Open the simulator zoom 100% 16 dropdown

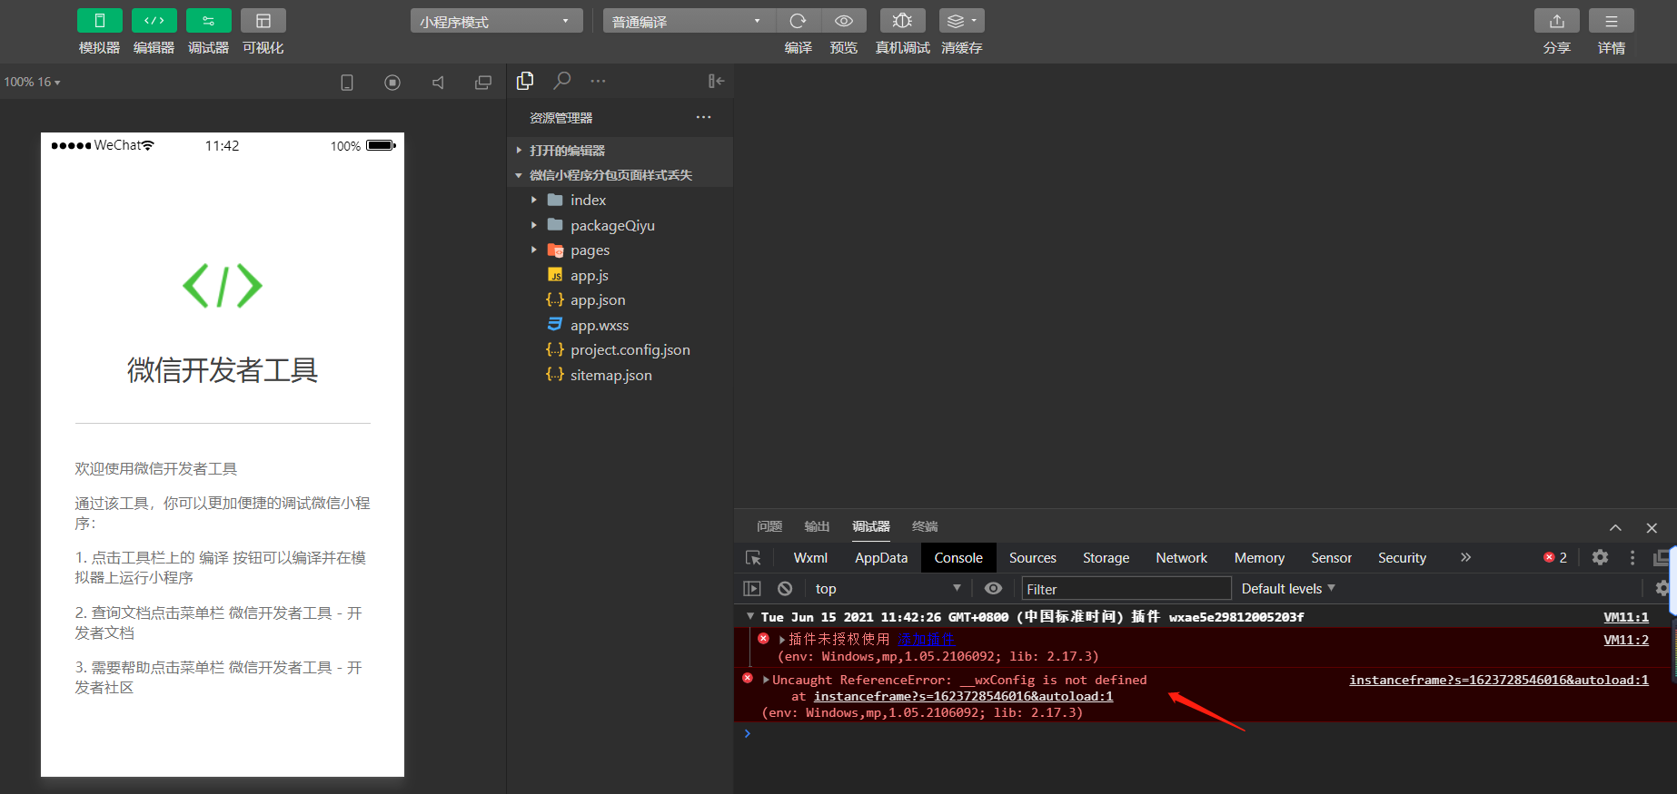pyautogui.click(x=33, y=82)
